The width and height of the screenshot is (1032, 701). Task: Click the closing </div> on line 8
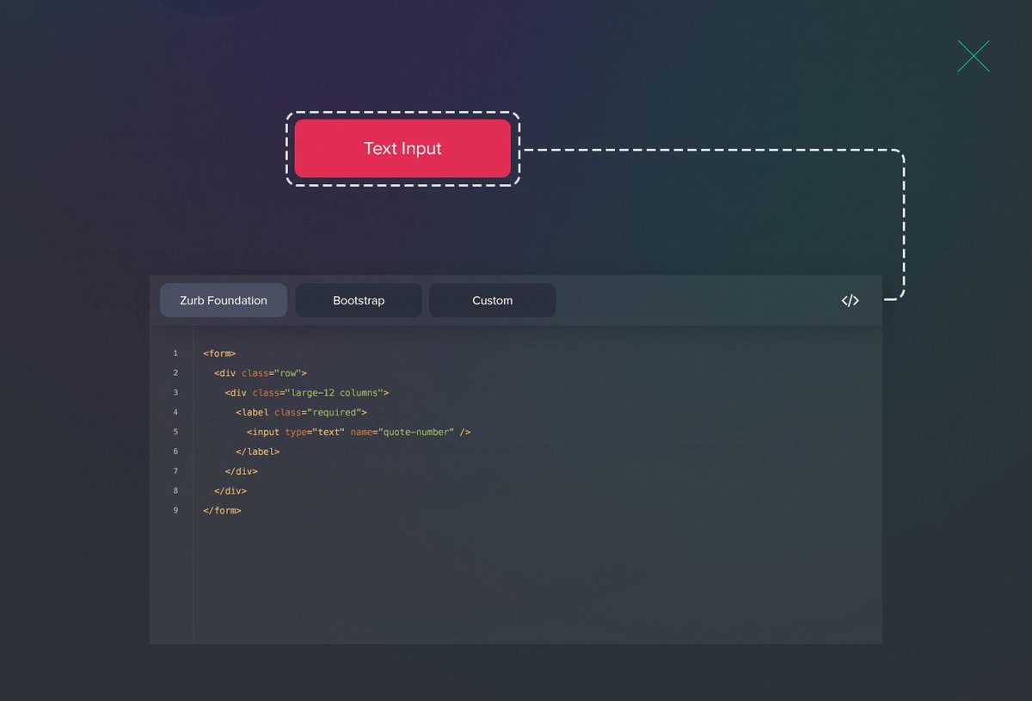[x=230, y=491]
